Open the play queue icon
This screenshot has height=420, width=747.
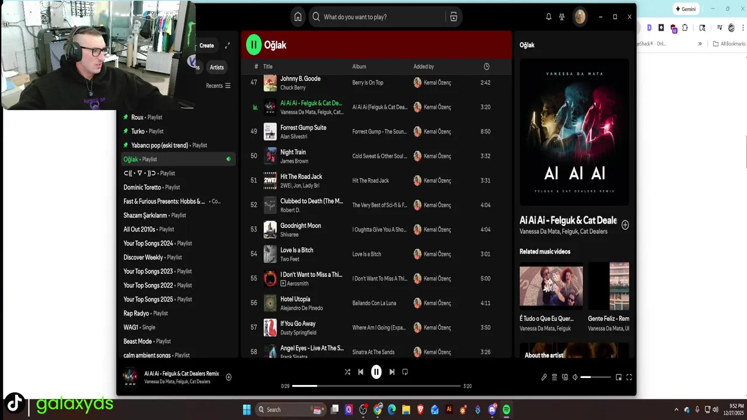tap(554, 377)
